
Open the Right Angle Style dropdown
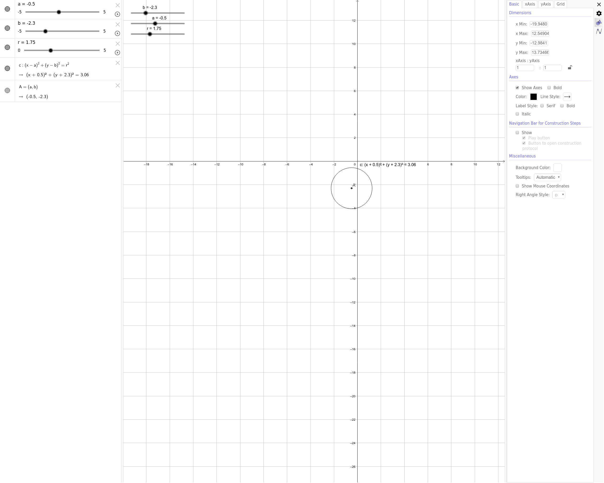[x=559, y=195]
